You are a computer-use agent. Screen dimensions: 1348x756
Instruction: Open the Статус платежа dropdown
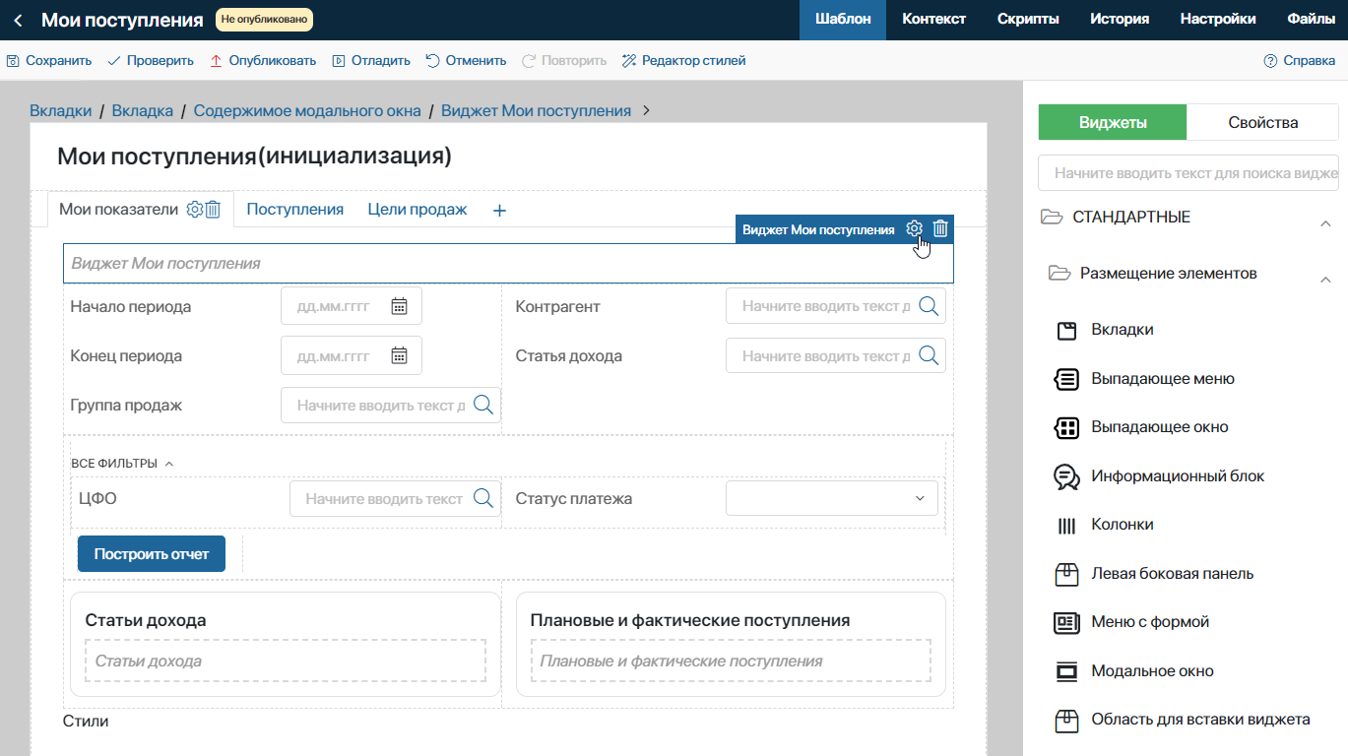coord(832,498)
